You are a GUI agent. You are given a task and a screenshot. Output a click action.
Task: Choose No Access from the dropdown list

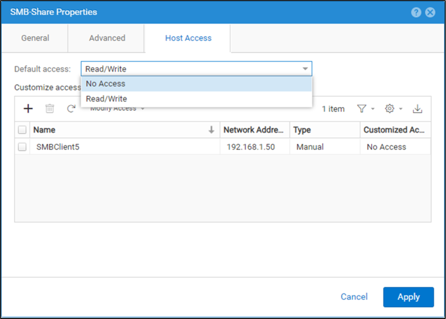[197, 84]
